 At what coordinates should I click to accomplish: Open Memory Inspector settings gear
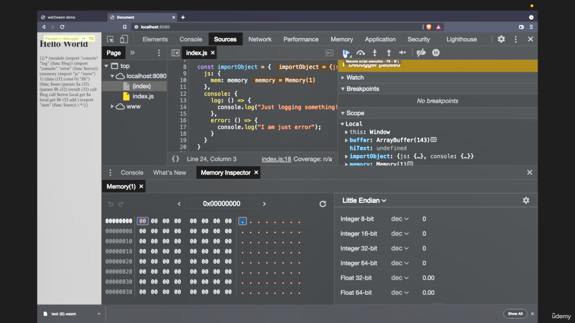(526, 201)
